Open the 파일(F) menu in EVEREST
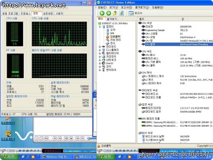 102,7
